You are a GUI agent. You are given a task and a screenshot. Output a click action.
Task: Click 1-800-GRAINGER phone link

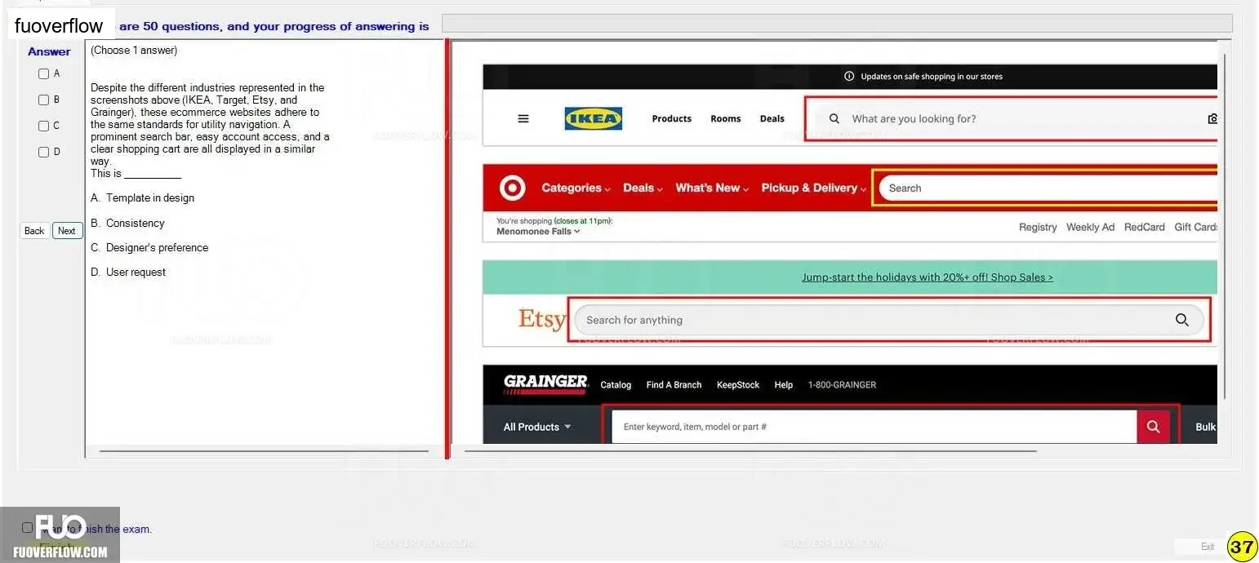842,384
